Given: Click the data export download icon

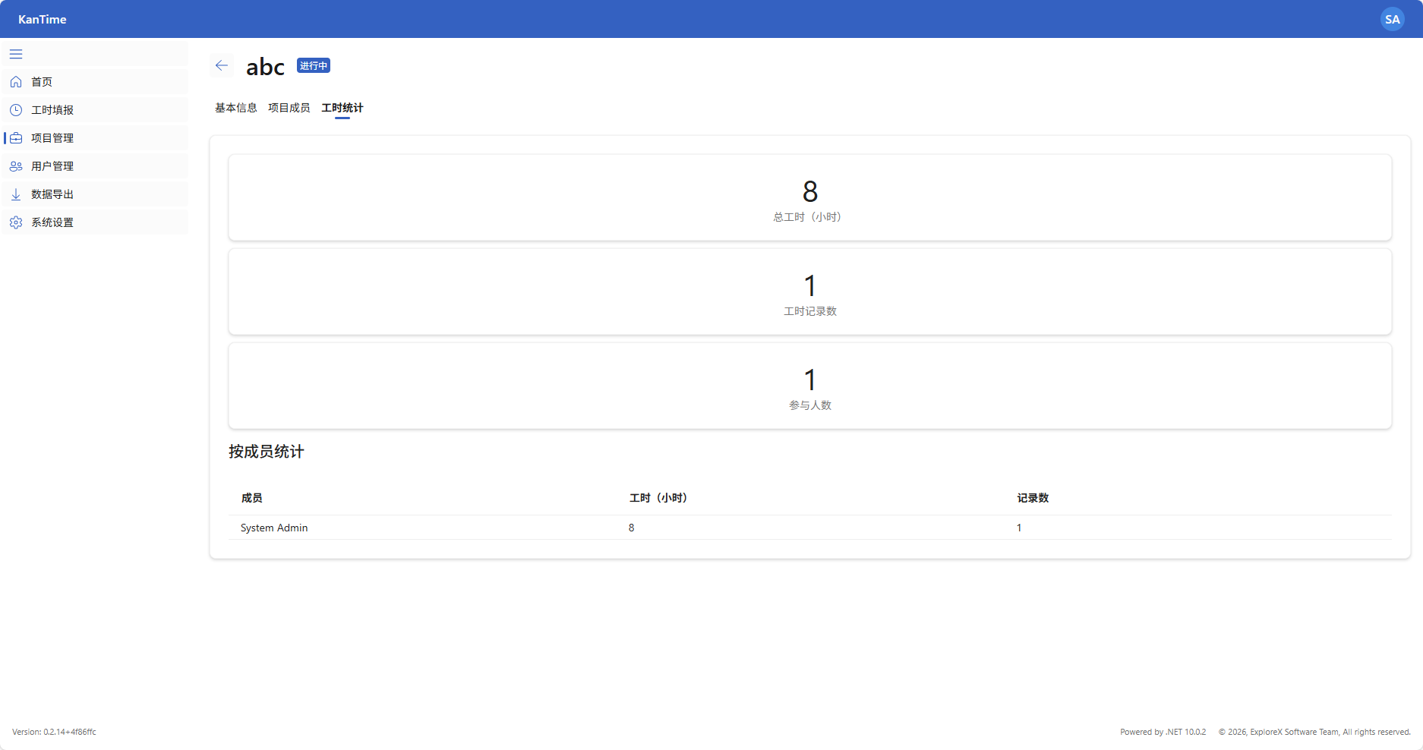Looking at the screenshot, I should tap(16, 194).
